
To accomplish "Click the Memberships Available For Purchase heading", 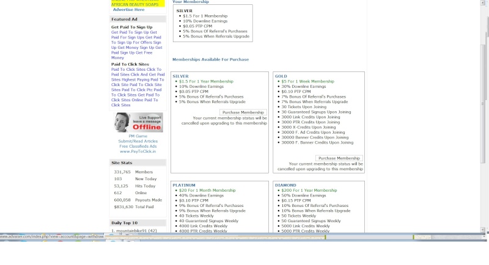I will coord(210,59).
